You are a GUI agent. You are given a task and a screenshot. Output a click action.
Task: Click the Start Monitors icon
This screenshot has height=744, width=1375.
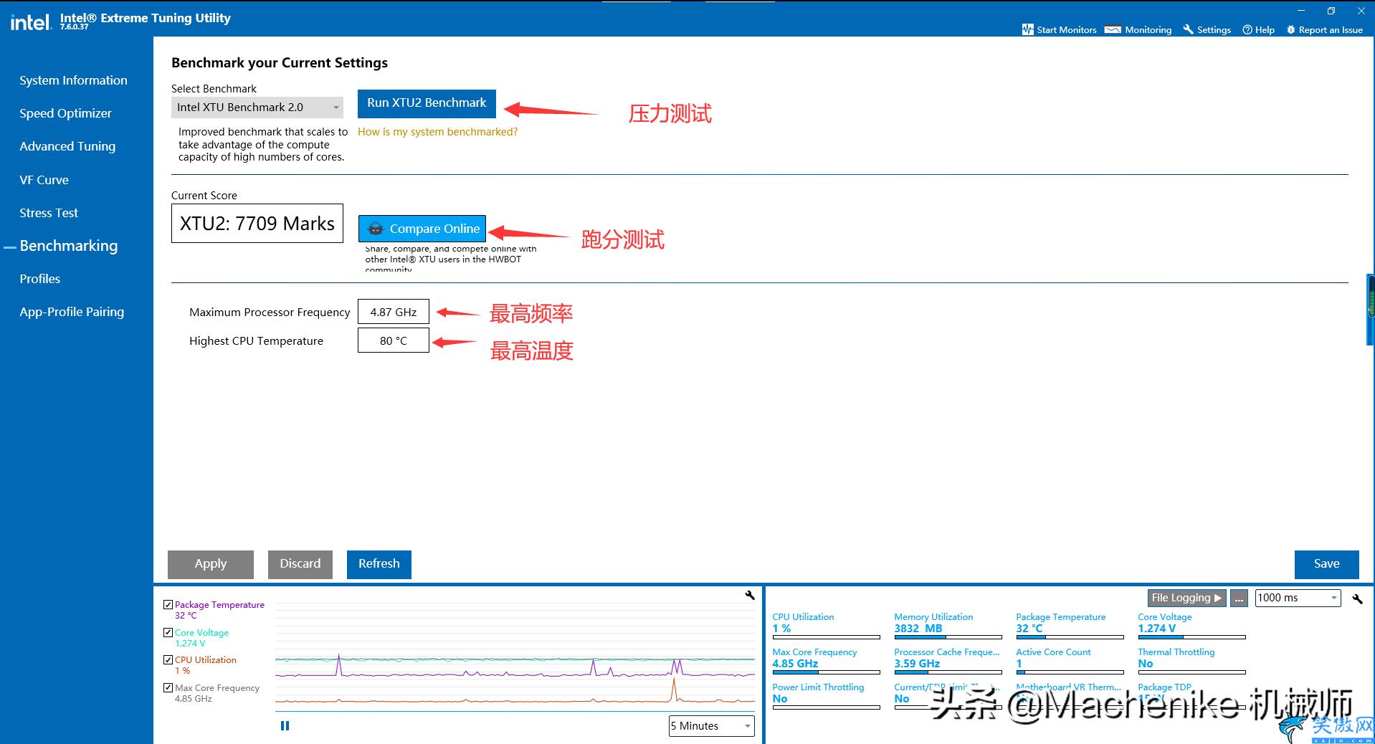coord(1027,29)
